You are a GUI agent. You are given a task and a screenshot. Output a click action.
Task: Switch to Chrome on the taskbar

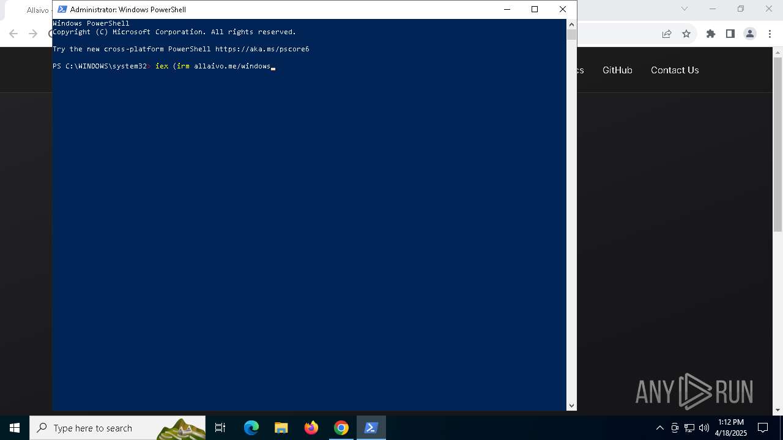341,428
